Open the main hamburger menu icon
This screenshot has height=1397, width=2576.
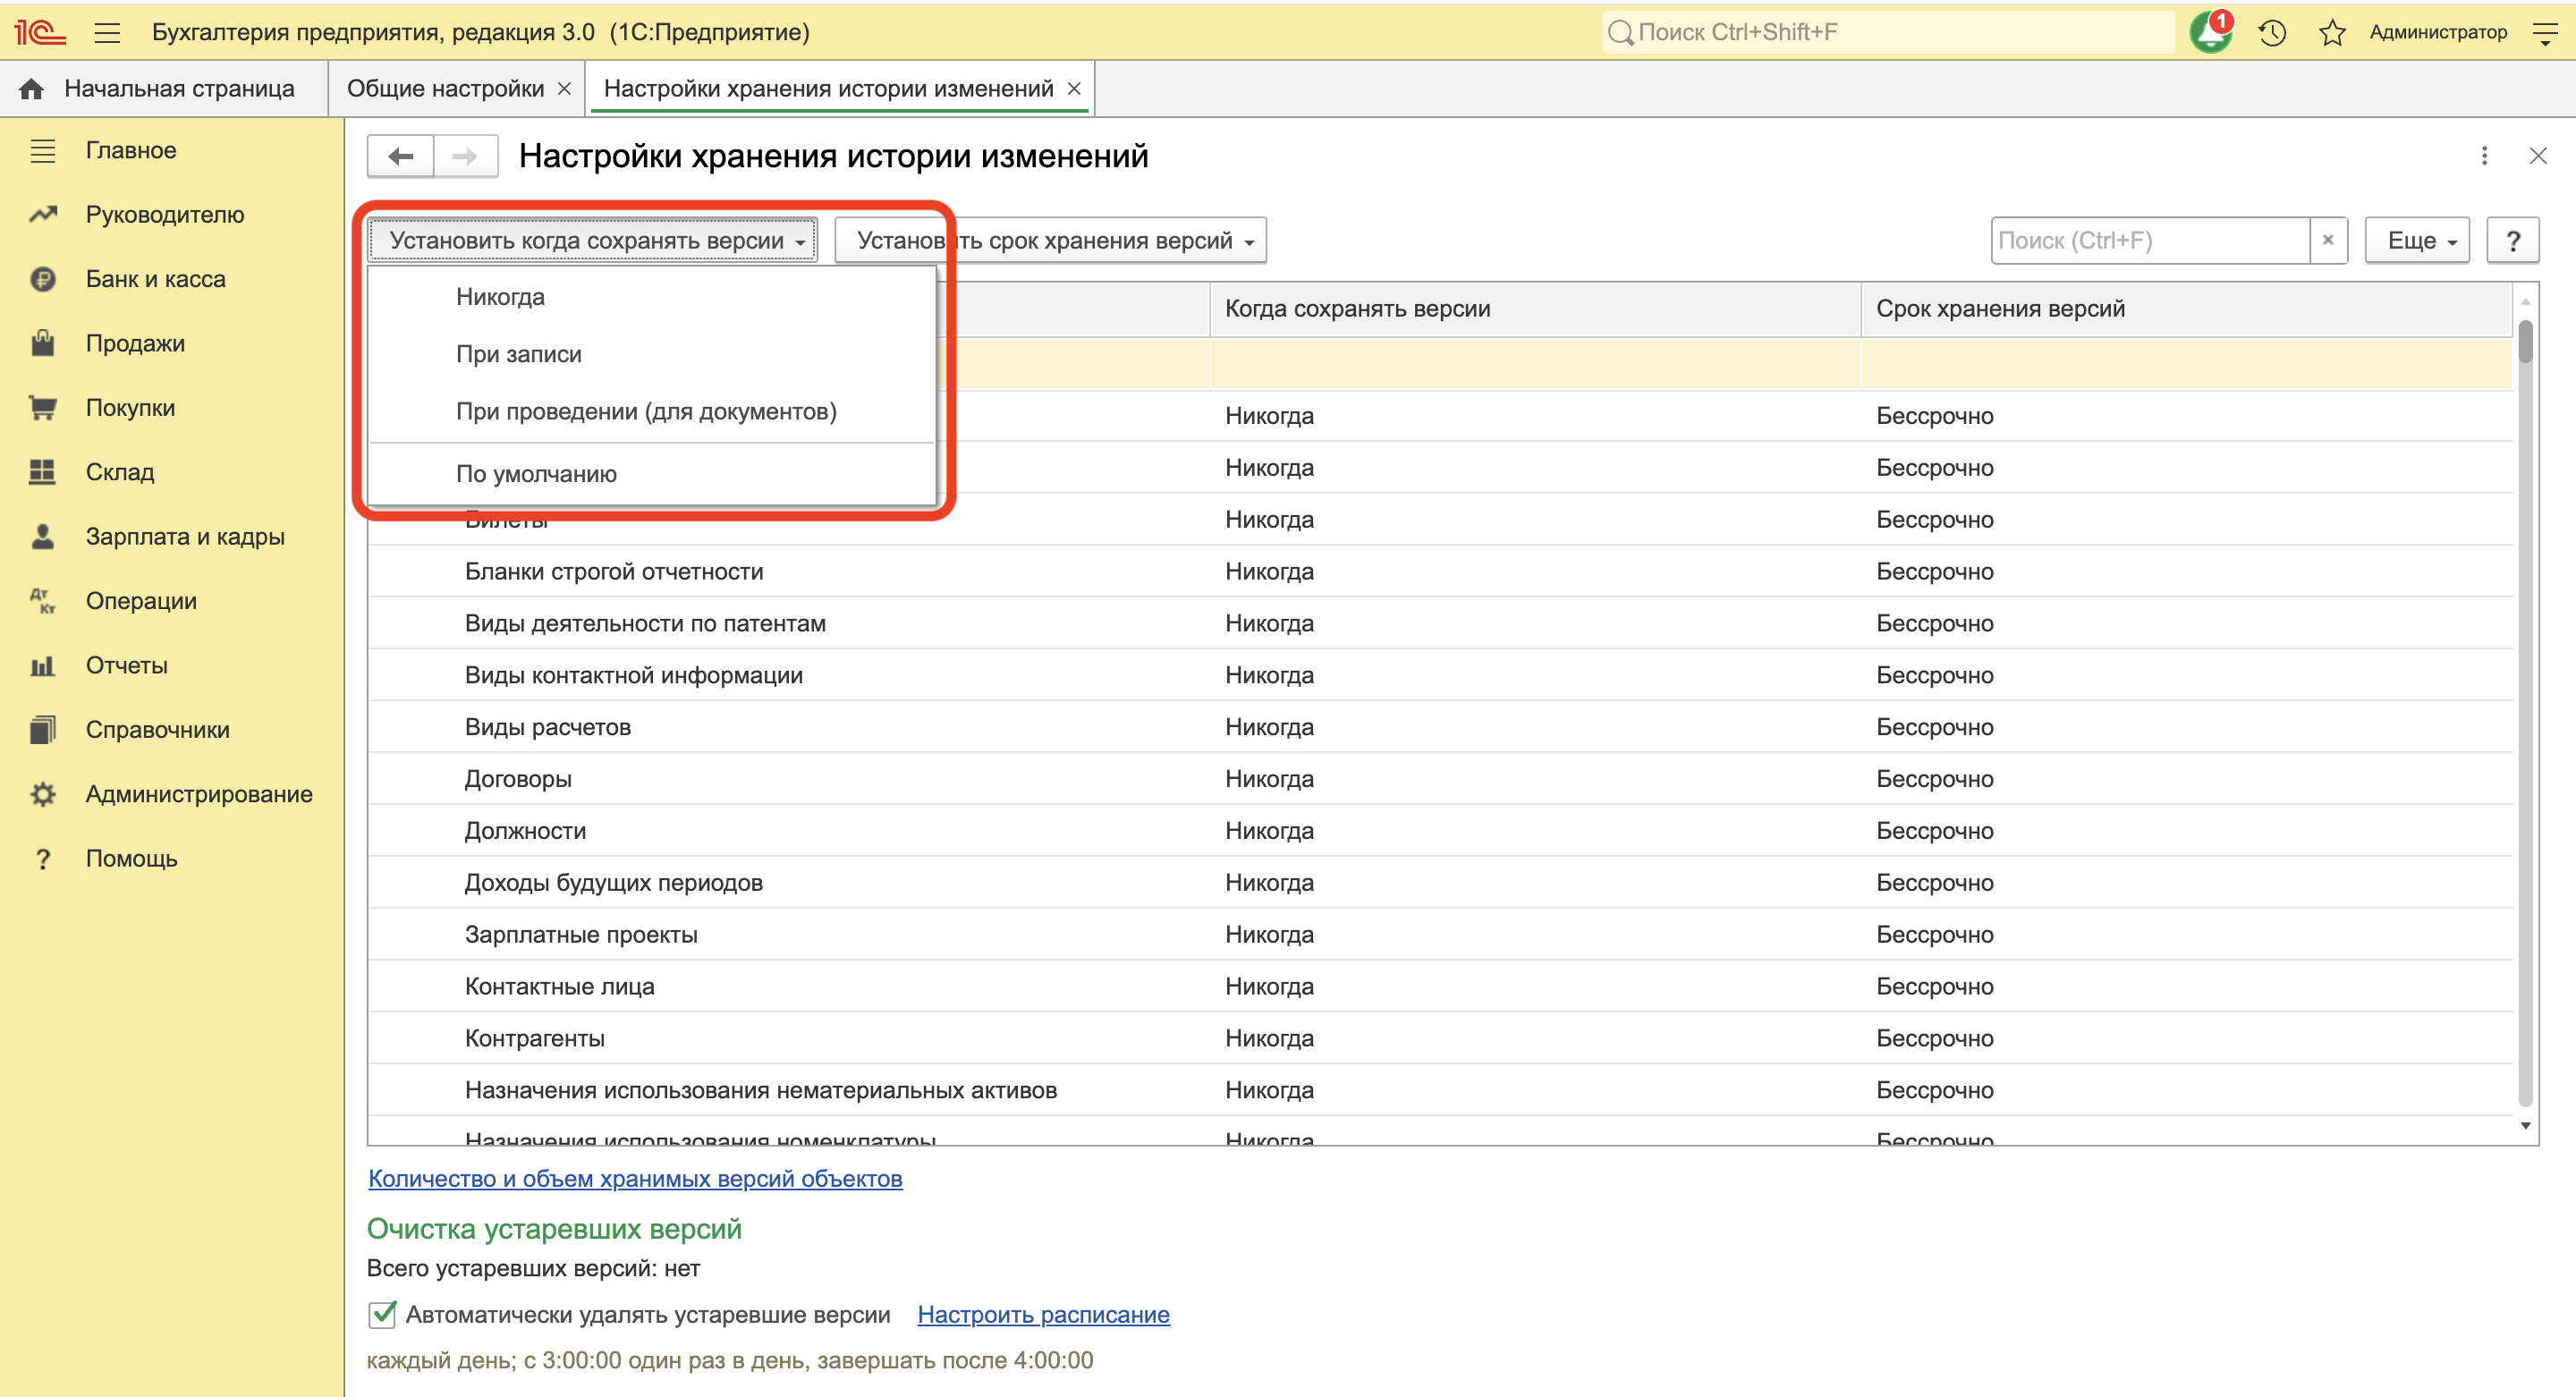tap(107, 32)
